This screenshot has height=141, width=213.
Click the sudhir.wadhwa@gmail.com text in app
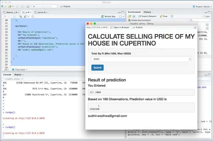pos(107,116)
